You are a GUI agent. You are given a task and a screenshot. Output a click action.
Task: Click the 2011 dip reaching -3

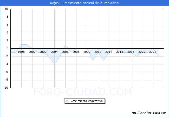(x=93, y=60)
